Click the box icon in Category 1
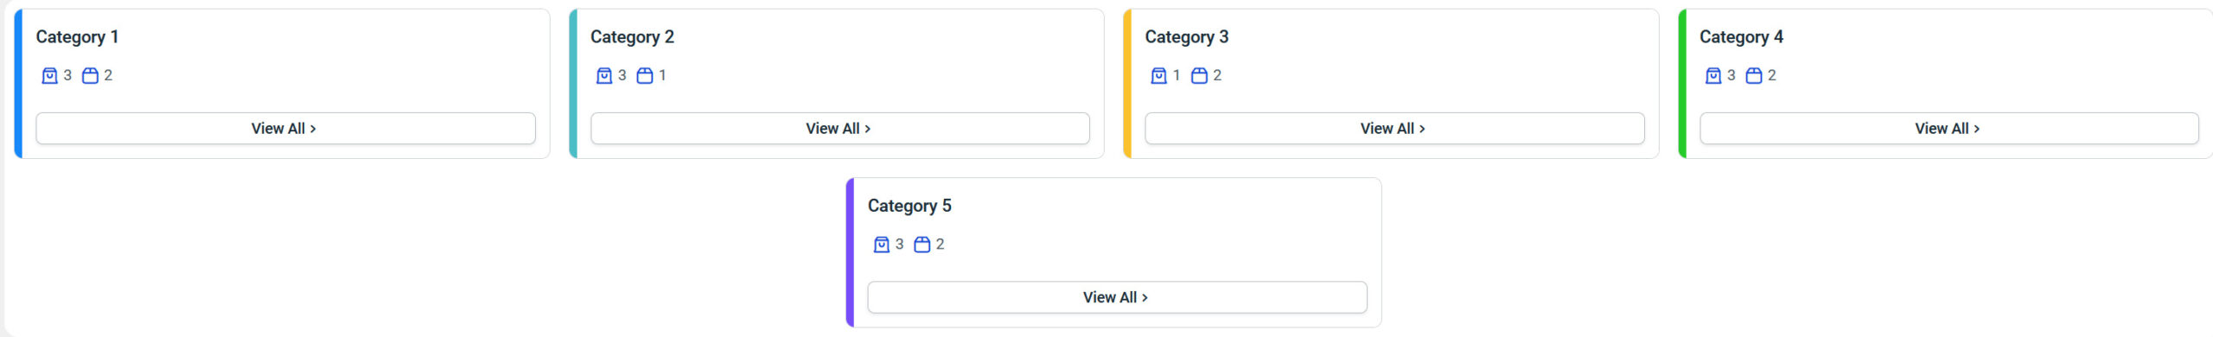 coord(90,76)
